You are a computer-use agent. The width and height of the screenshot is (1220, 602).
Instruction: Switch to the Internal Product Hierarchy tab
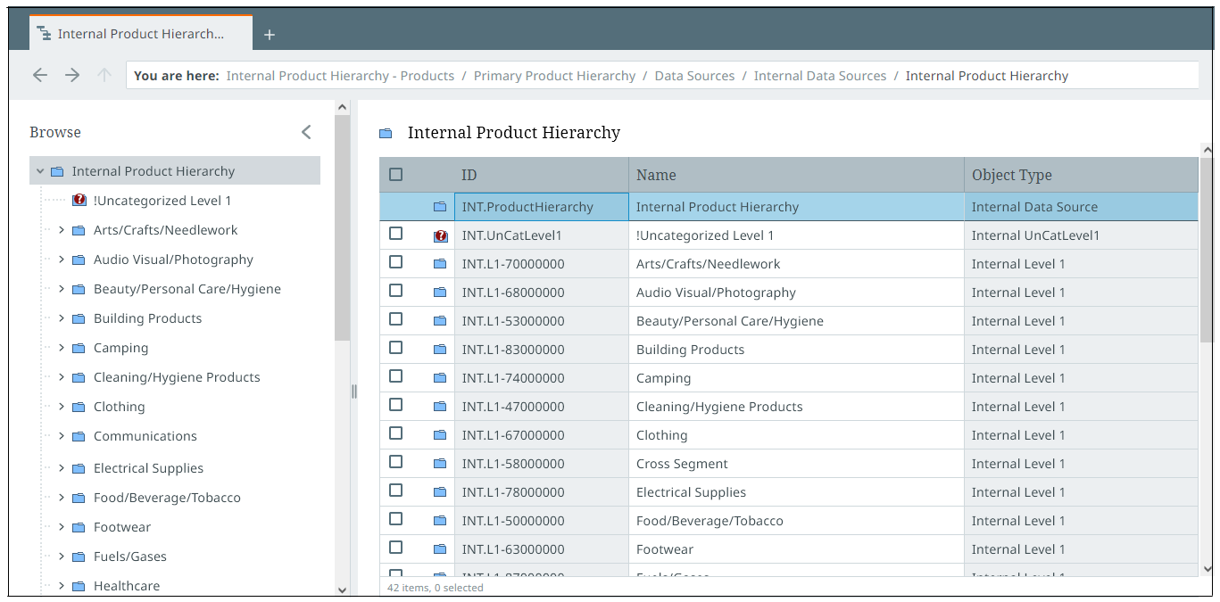coord(141,34)
